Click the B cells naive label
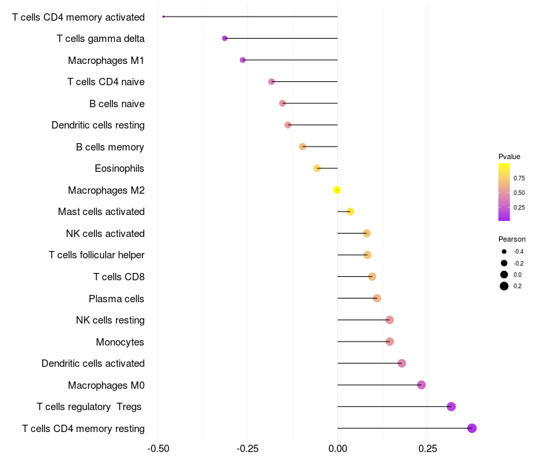Image resolution: width=533 pixels, height=466 pixels. tap(117, 104)
